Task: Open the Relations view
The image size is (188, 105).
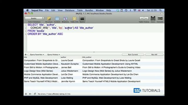Action: 65,20
